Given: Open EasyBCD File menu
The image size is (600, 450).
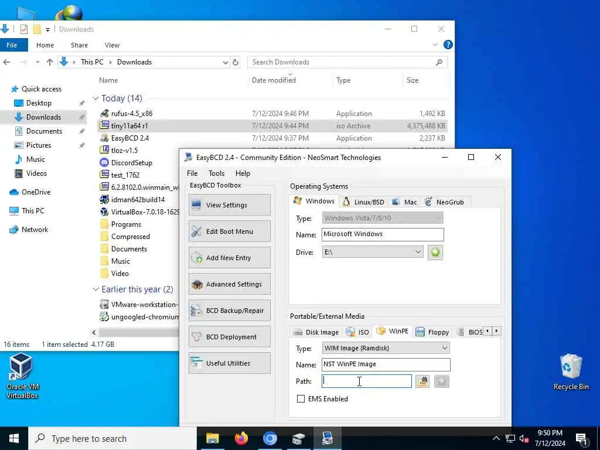Looking at the screenshot, I should (x=192, y=173).
